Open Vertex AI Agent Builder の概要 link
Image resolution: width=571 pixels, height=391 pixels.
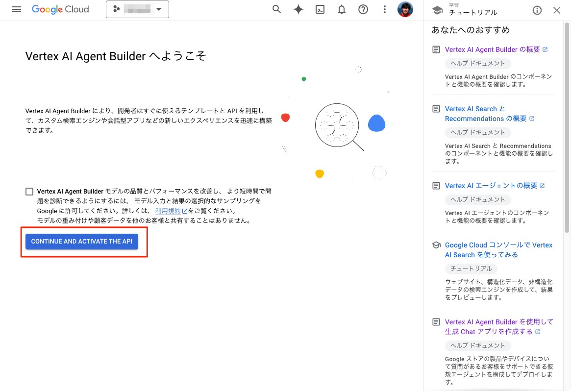click(x=493, y=49)
